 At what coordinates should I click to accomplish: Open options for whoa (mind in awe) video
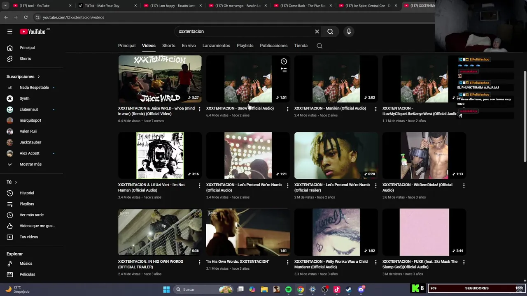coord(199,109)
